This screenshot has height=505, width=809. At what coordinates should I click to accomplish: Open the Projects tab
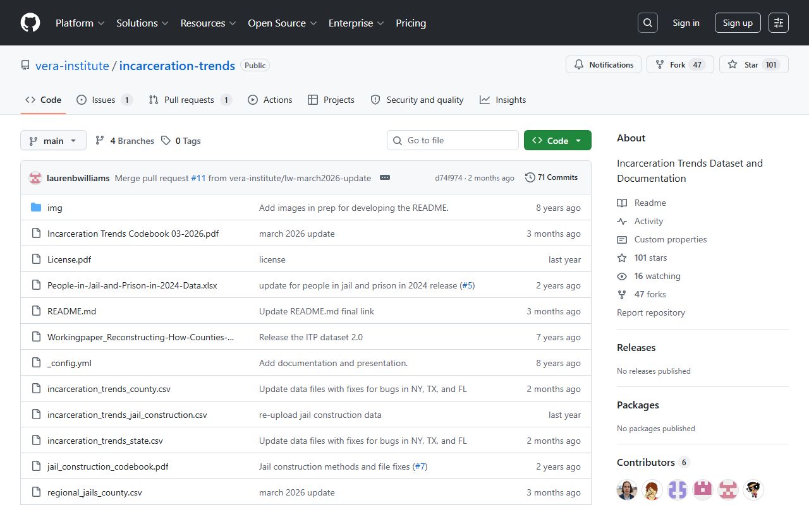click(x=331, y=100)
